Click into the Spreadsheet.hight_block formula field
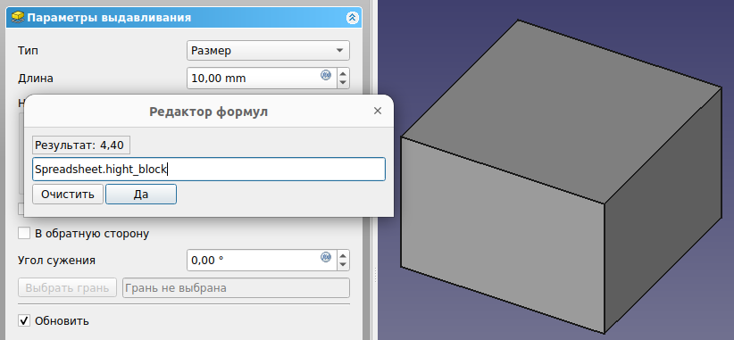 [209, 170]
